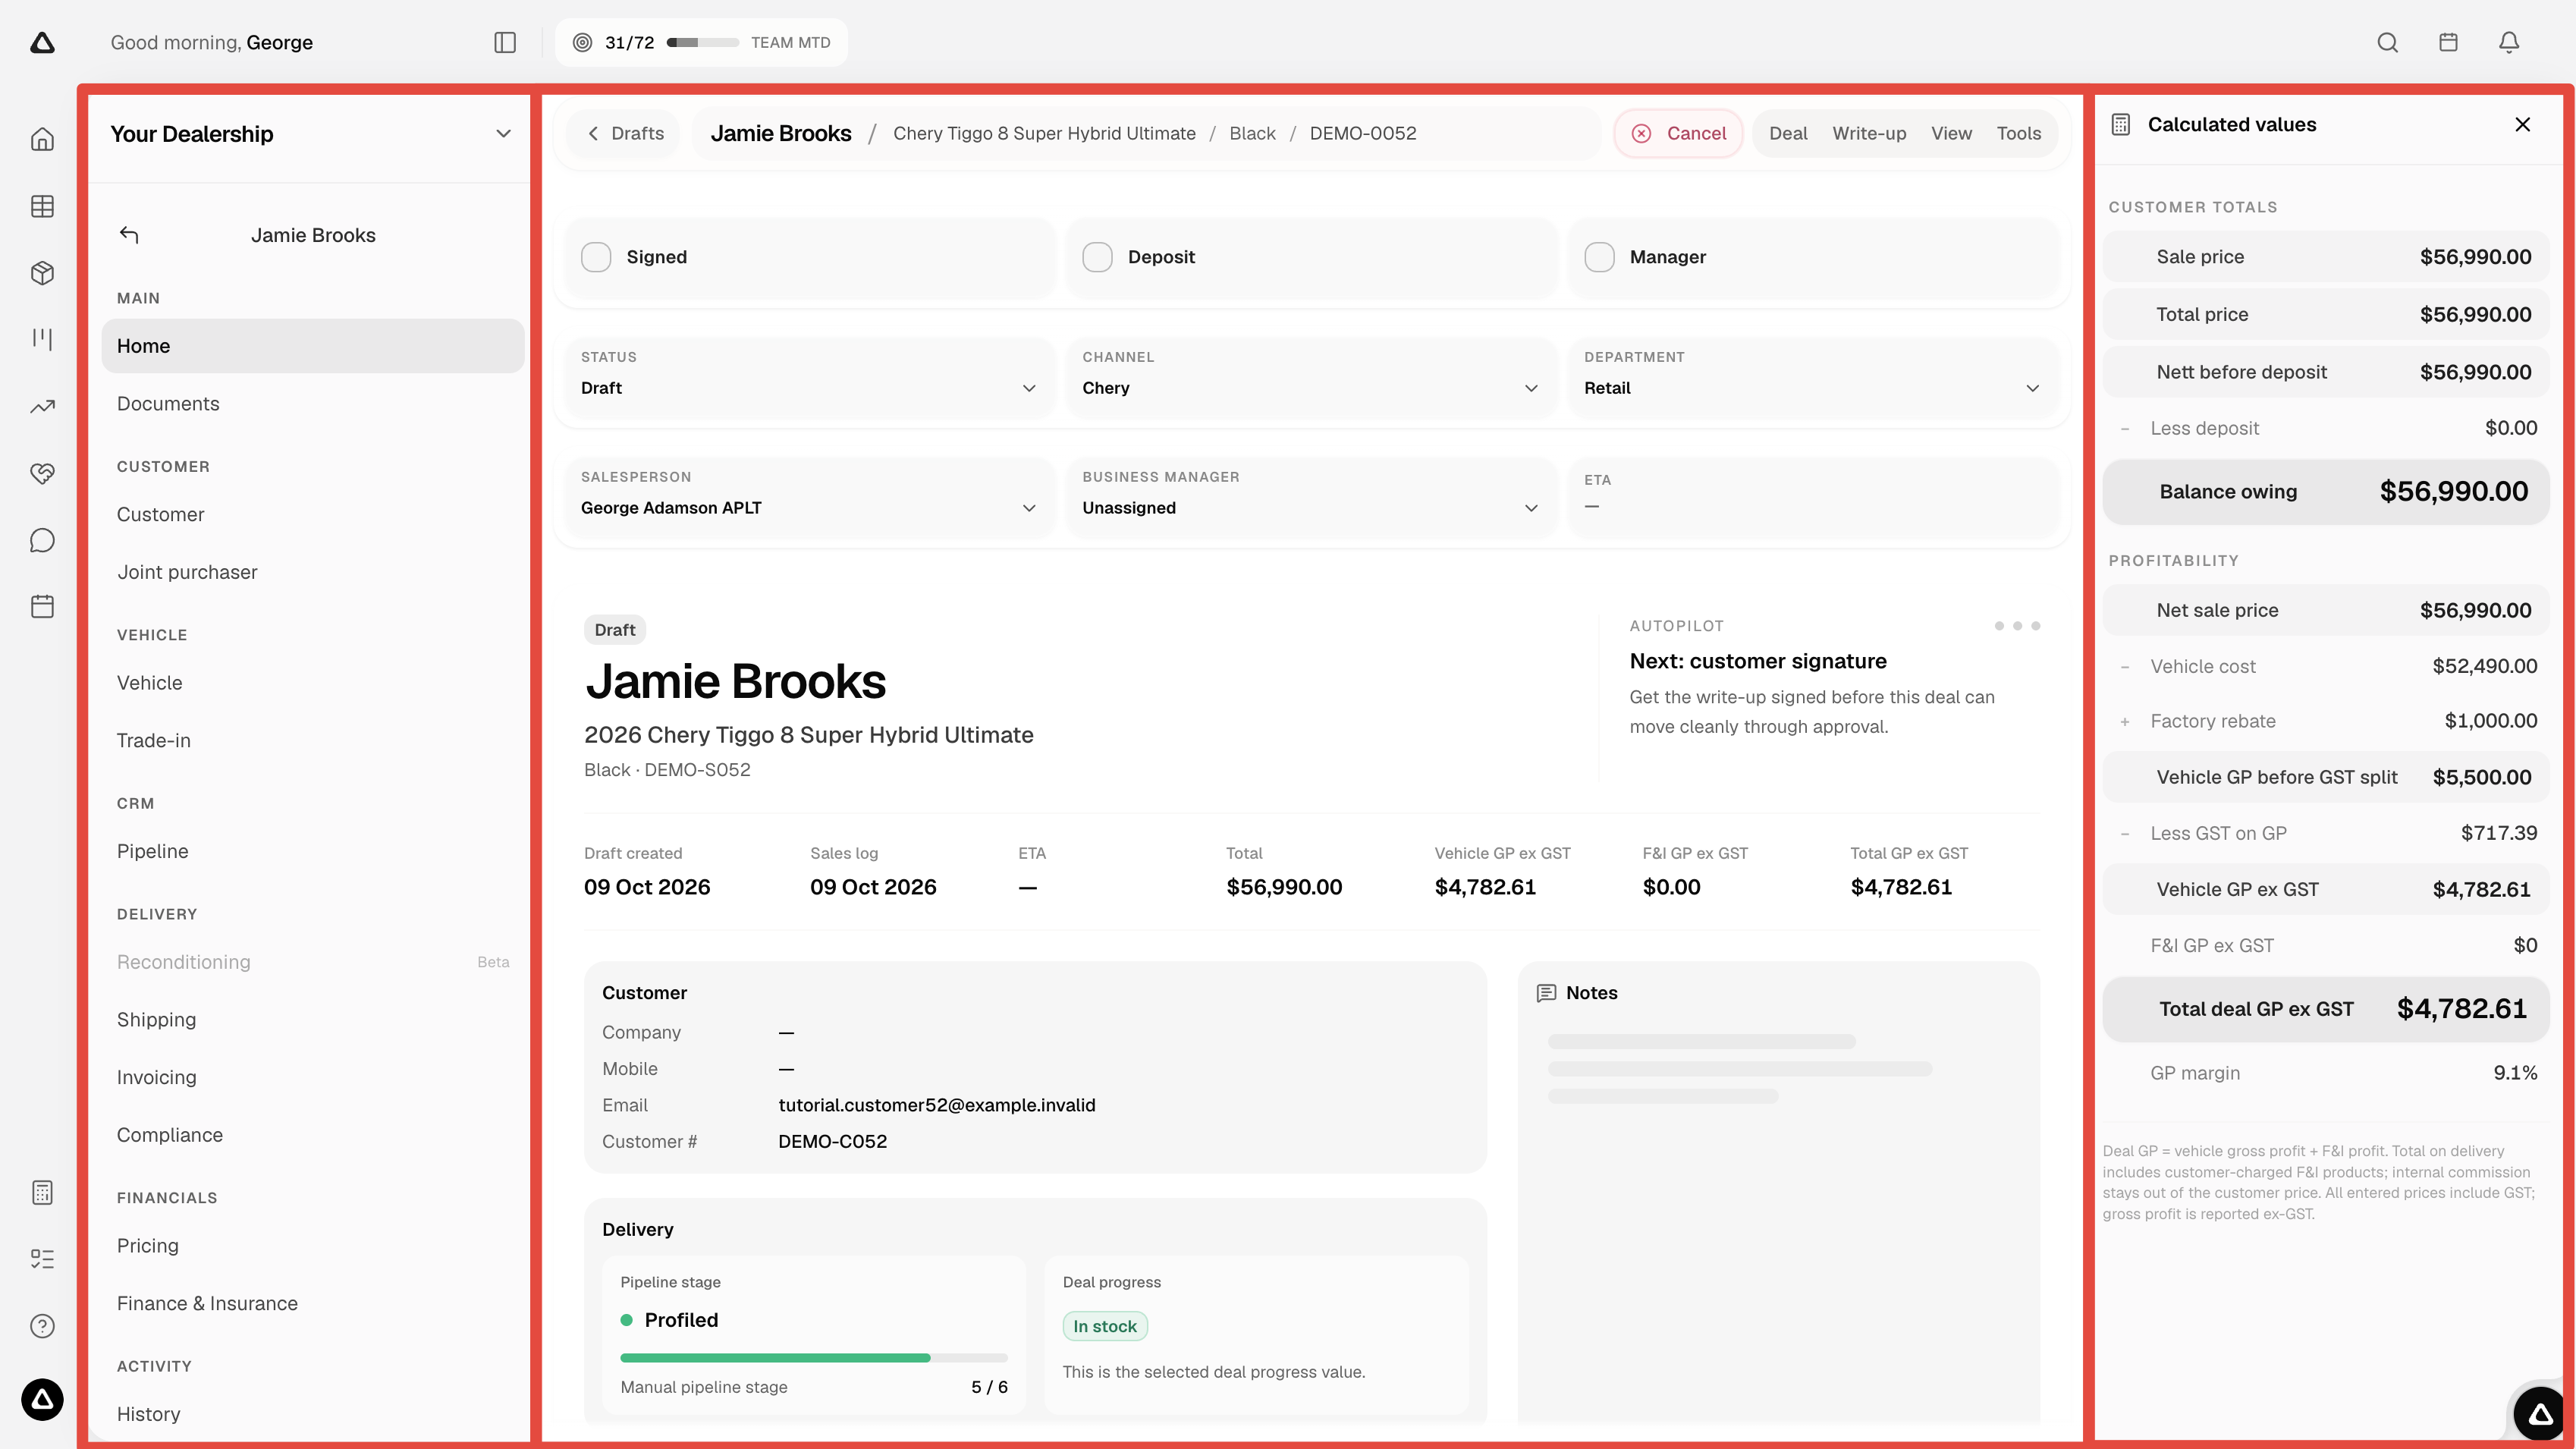Open Vehicle in the sidebar
This screenshot has height=1449, width=2576.
[313, 683]
